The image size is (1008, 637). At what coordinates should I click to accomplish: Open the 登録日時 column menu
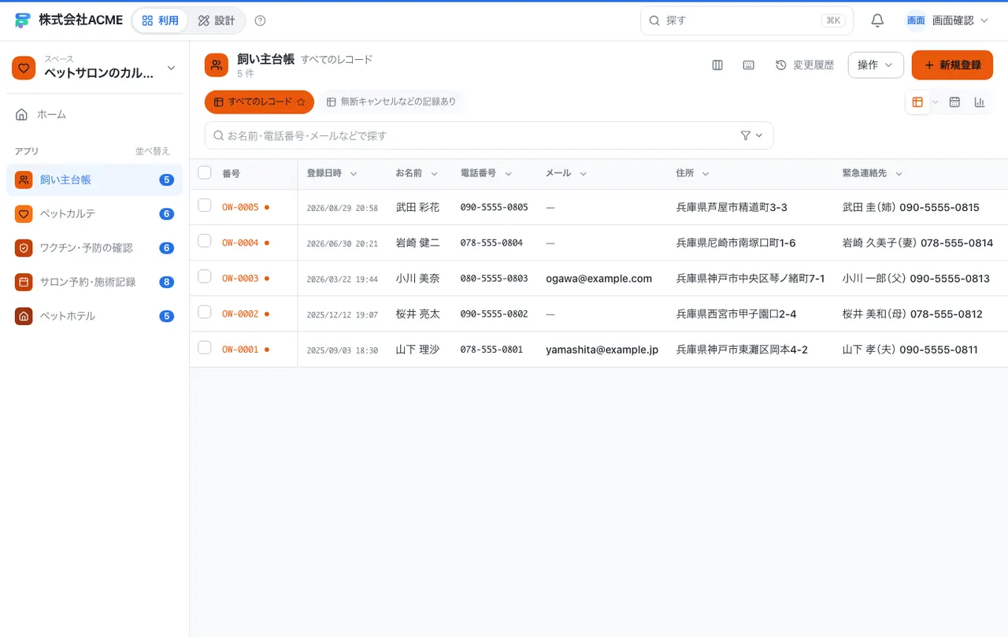point(354,174)
